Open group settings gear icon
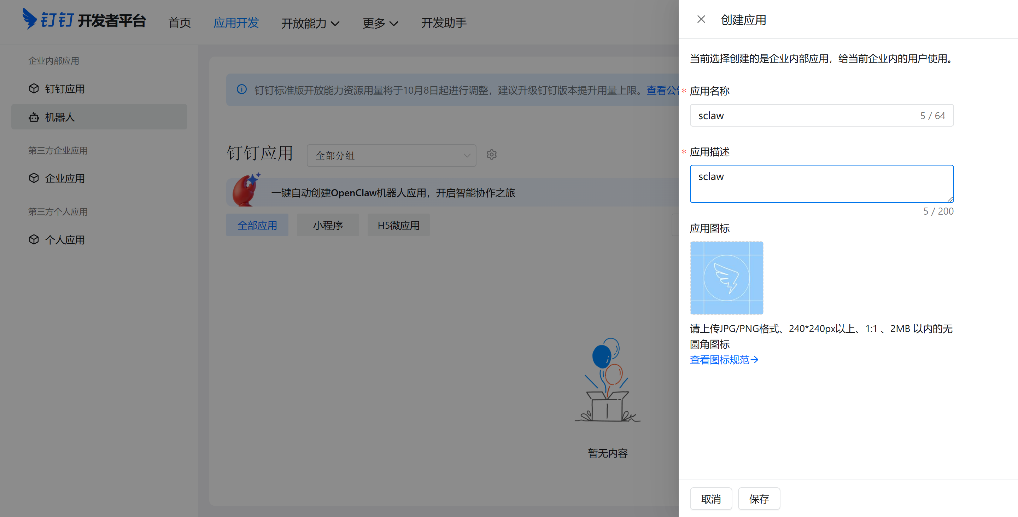The image size is (1018, 517). [x=491, y=155]
